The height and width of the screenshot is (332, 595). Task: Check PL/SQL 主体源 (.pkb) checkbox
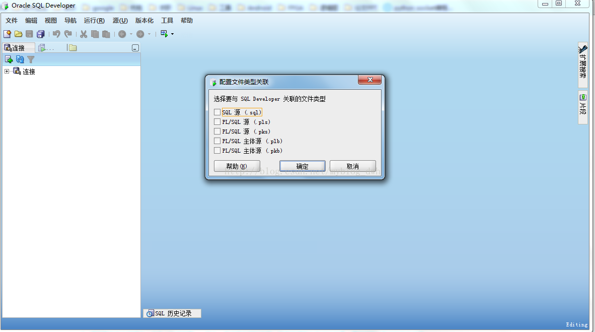point(217,151)
